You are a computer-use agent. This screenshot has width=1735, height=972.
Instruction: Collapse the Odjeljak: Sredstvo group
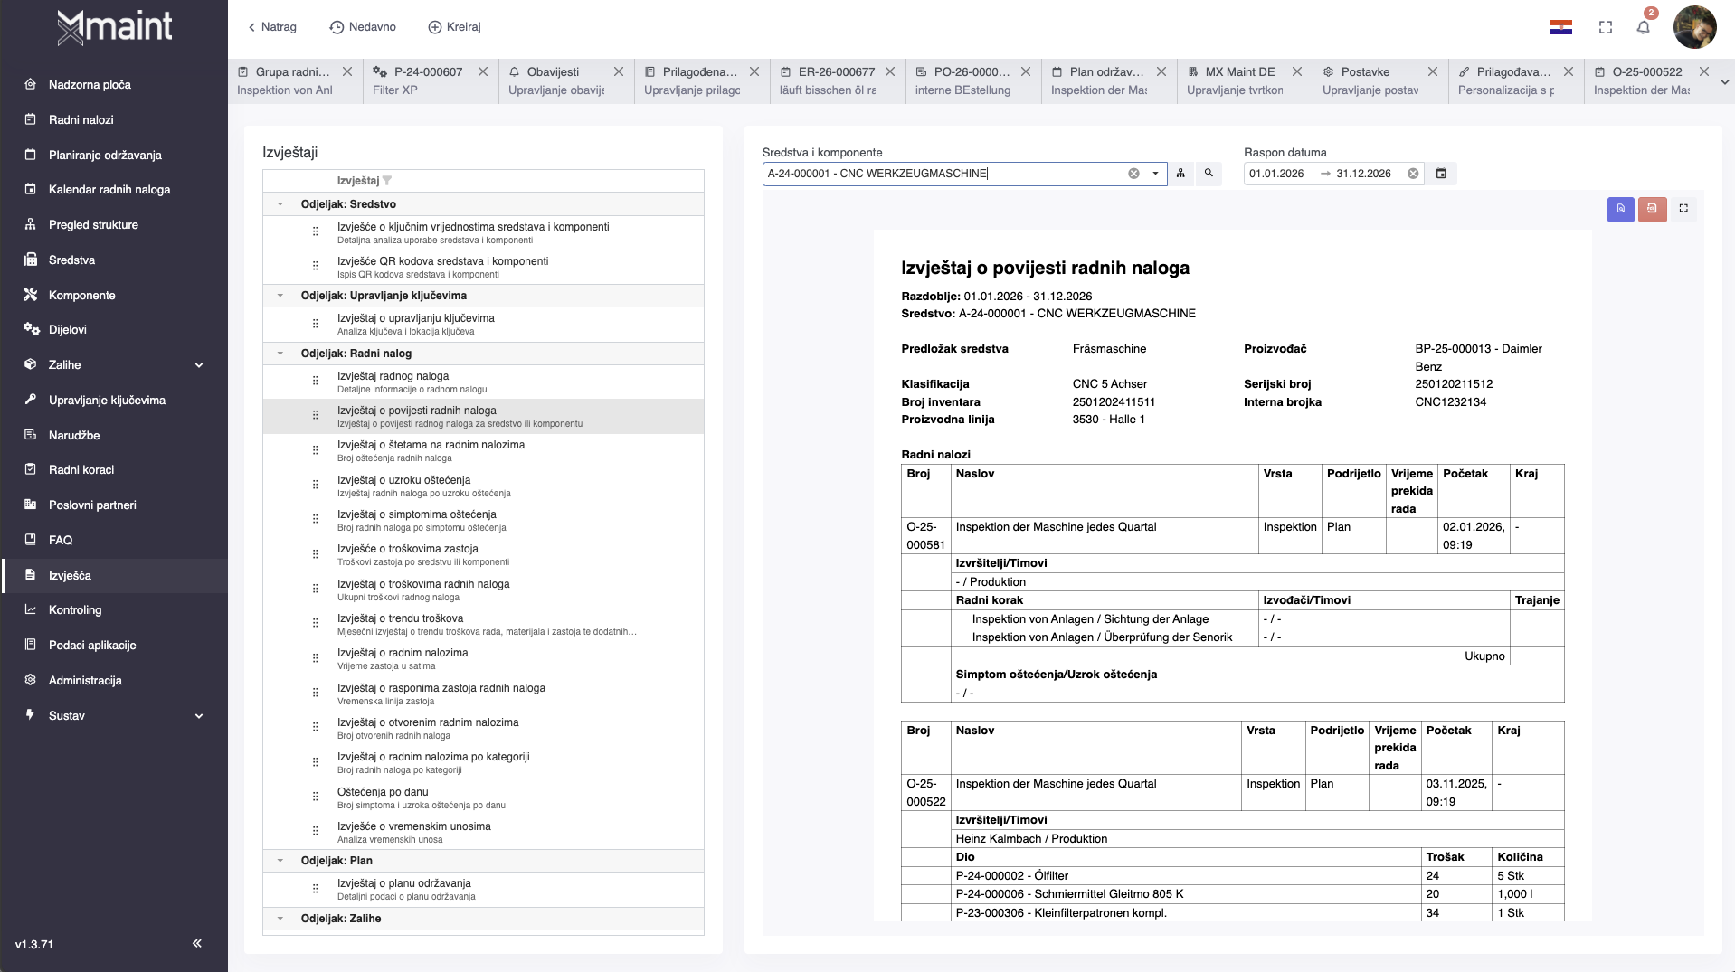tap(280, 204)
